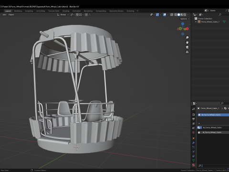This screenshot has height=172, width=229.
Task: Select Ferris_Wheel_Cabin_1 object in outliner
Action: [x=210, y=22]
